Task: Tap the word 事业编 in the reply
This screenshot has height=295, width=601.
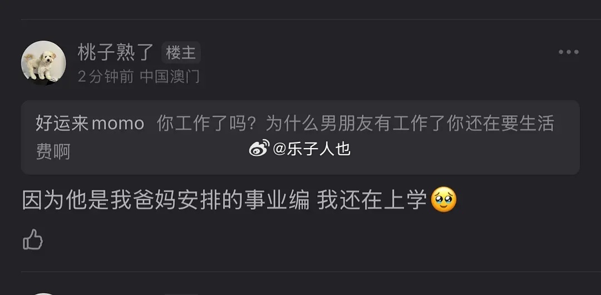Action: 277,200
